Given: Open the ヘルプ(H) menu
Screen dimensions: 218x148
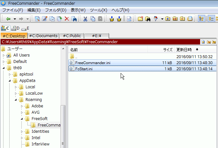Looking at the screenshot, I should tap(120, 10).
